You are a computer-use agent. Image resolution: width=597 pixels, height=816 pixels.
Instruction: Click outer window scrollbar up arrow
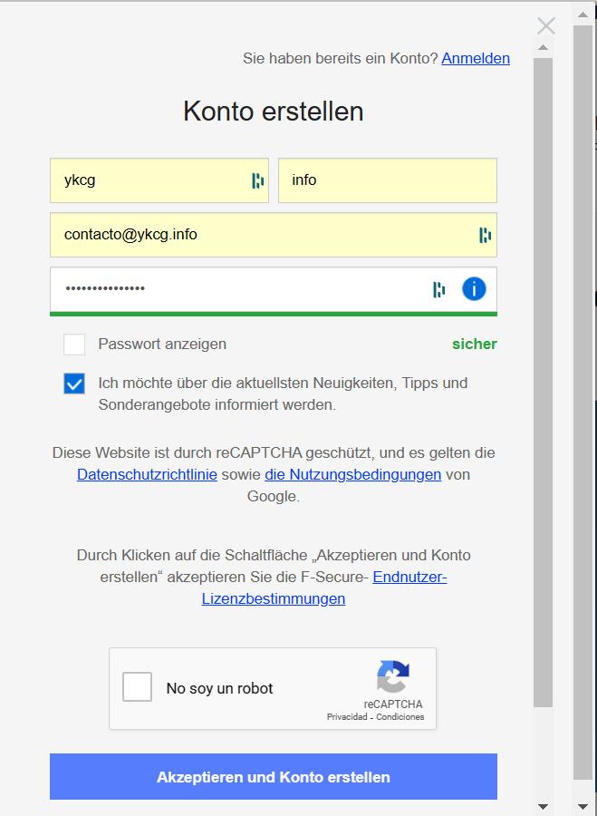coord(583,15)
